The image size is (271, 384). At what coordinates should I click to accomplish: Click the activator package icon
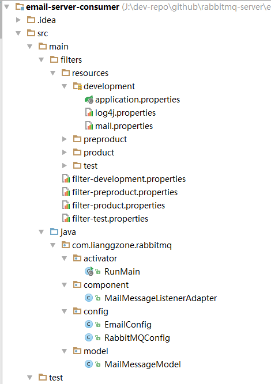coord(77,258)
